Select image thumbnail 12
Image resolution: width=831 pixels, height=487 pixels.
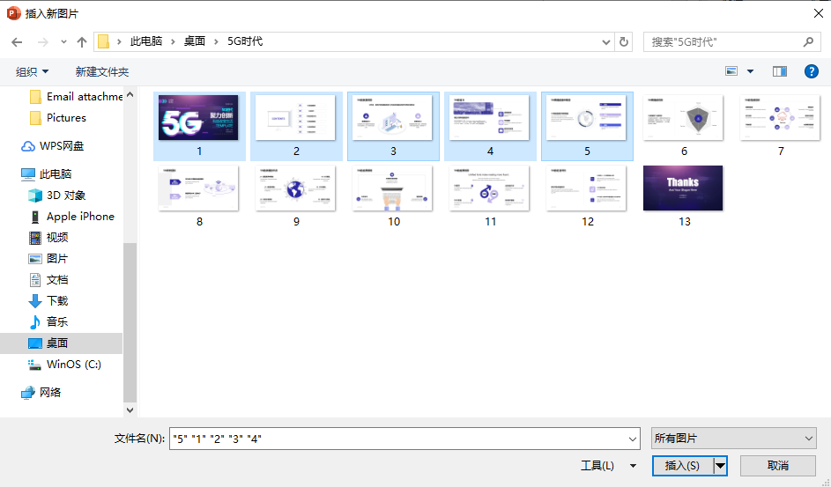[x=587, y=196]
